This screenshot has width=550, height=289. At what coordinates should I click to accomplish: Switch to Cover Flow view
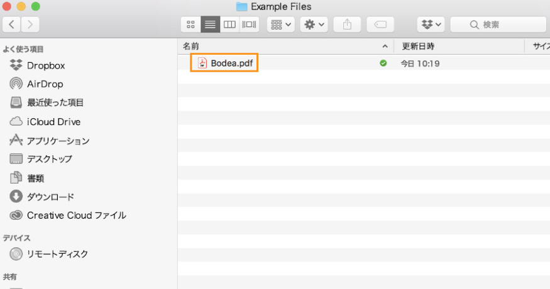[249, 25]
